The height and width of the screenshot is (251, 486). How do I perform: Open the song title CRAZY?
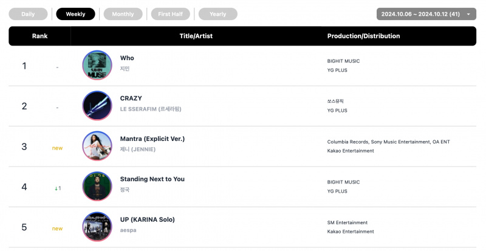pyautogui.click(x=131, y=98)
